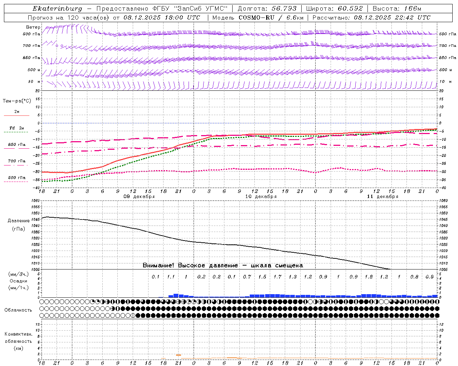This screenshot has width=458, height=366.
Task: Click the Рассчитано: 08.12.2025 22:42 UTC timestamp
Action: pyautogui.click(x=371, y=18)
